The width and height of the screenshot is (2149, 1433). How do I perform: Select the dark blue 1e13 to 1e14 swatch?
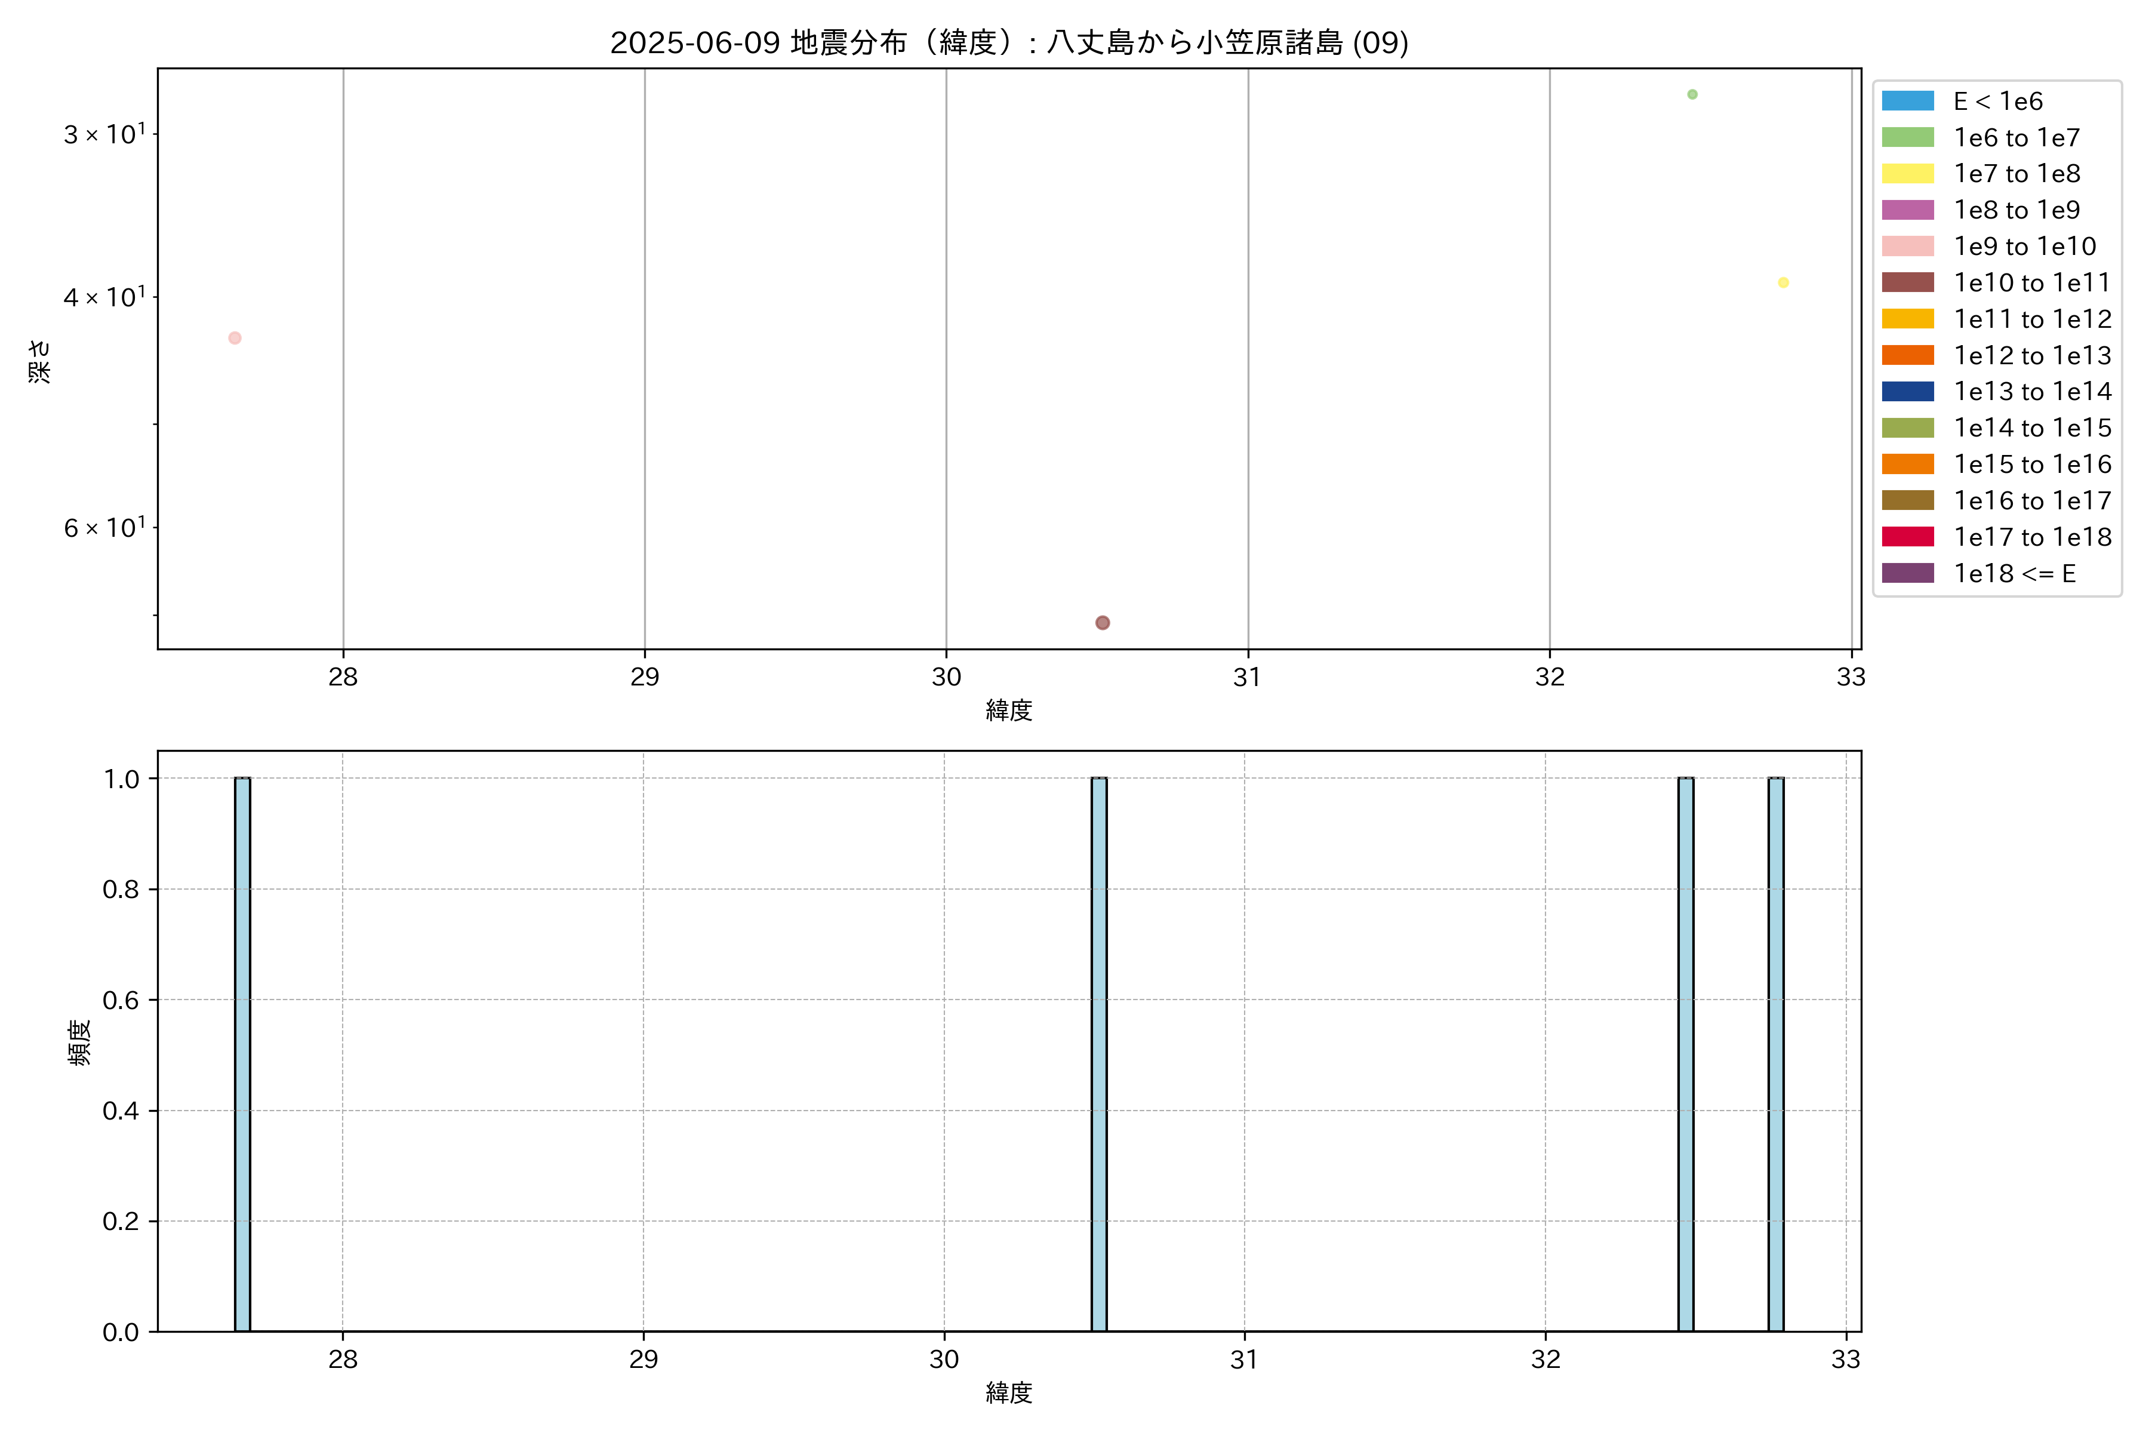1908,391
